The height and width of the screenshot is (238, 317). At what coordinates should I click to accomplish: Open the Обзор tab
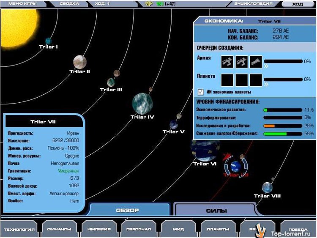tap(128, 210)
